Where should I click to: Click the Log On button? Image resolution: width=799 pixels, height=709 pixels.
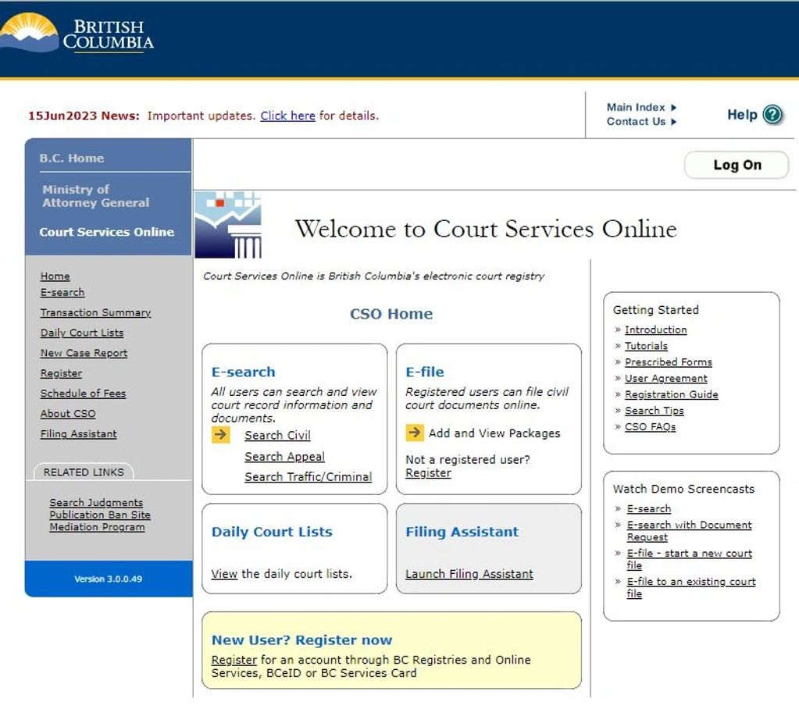737,165
